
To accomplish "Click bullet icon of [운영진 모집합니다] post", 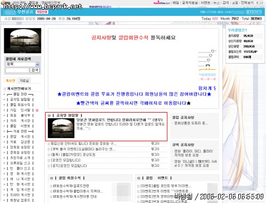I will tap(49, 160).
